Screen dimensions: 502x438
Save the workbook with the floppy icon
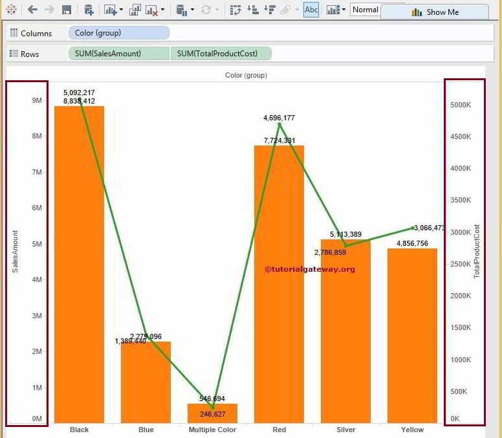tap(67, 10)
